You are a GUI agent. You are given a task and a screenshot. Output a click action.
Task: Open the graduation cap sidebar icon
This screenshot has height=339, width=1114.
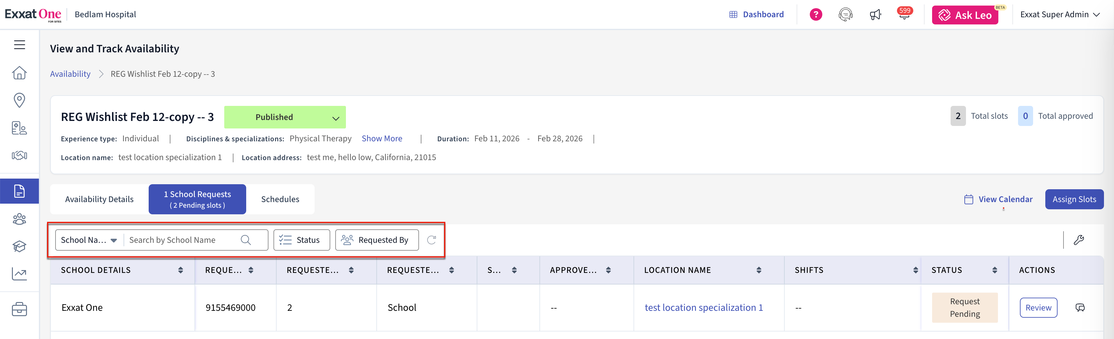(19, 246)
